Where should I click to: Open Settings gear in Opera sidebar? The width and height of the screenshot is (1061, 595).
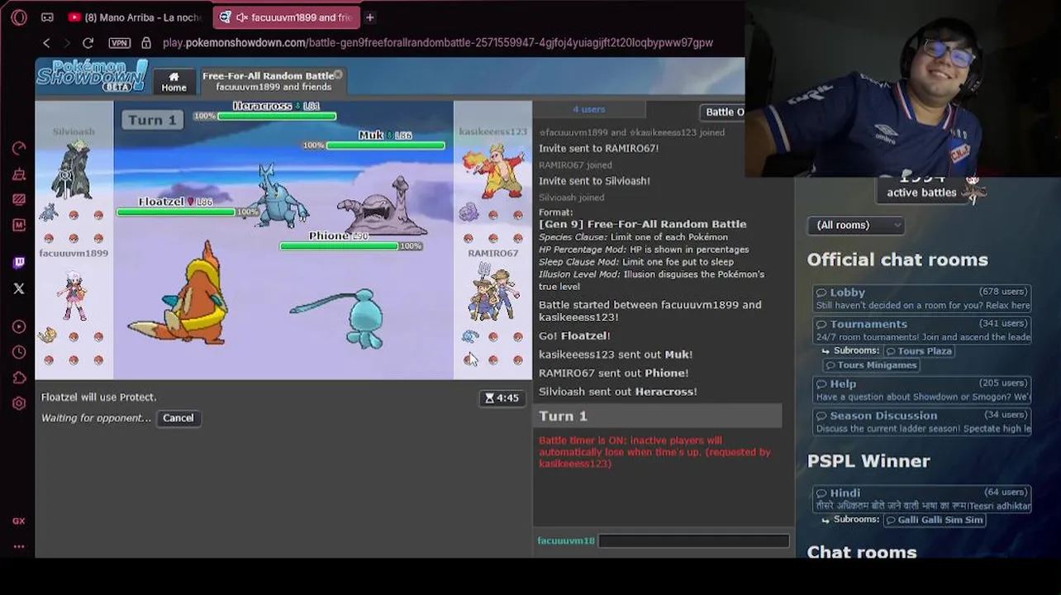point(19,403)
